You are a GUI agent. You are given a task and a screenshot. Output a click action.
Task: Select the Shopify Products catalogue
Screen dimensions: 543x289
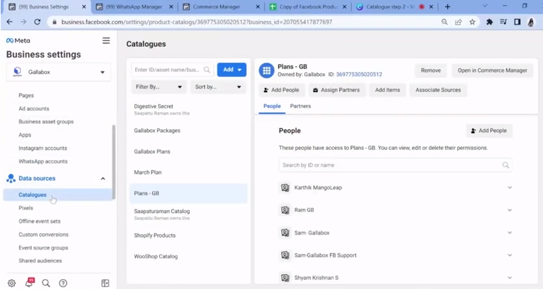click(x=188, y=235)
